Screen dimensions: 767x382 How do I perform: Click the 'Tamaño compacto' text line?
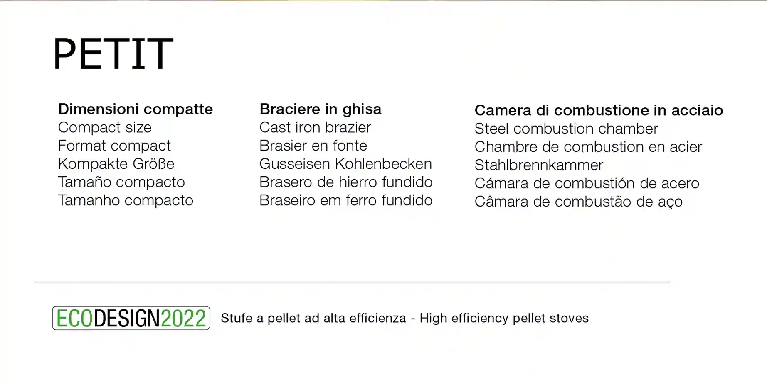click(x=121, y=182)
